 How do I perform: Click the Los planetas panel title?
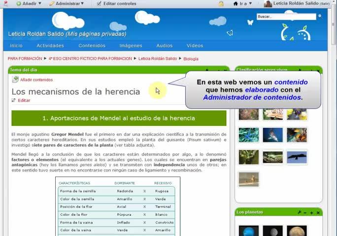[x=250, y=212]
